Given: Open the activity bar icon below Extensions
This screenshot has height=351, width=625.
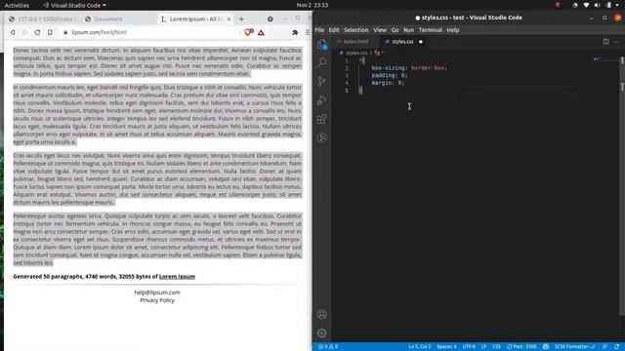Looking at the screenshot, I should click(322, 137).
